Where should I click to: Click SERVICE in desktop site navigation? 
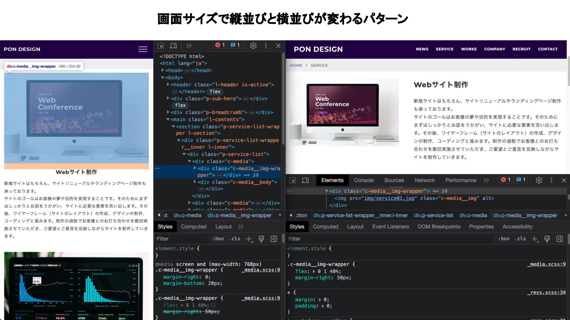(445, 49)
